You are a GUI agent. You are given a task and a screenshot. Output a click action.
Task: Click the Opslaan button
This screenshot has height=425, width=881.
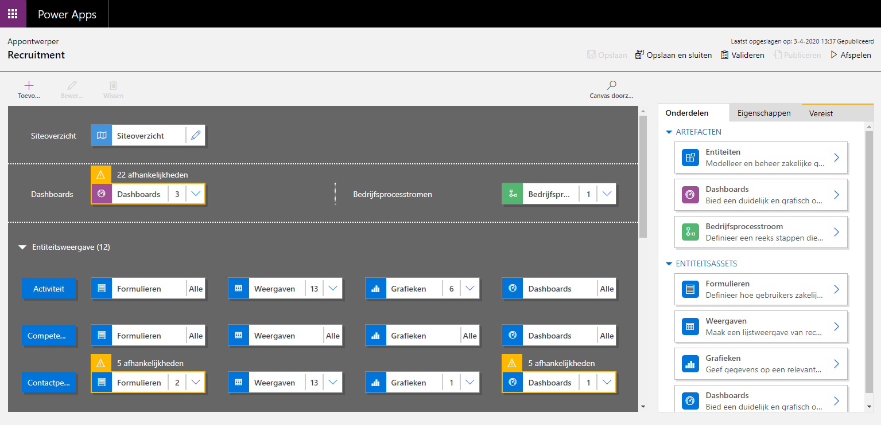pyautogui.click(x=608, y=55)
